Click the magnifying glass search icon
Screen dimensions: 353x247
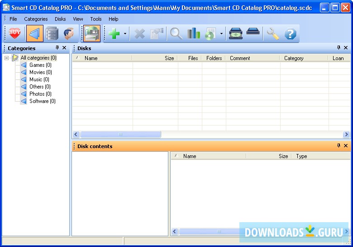pos(176,34)
